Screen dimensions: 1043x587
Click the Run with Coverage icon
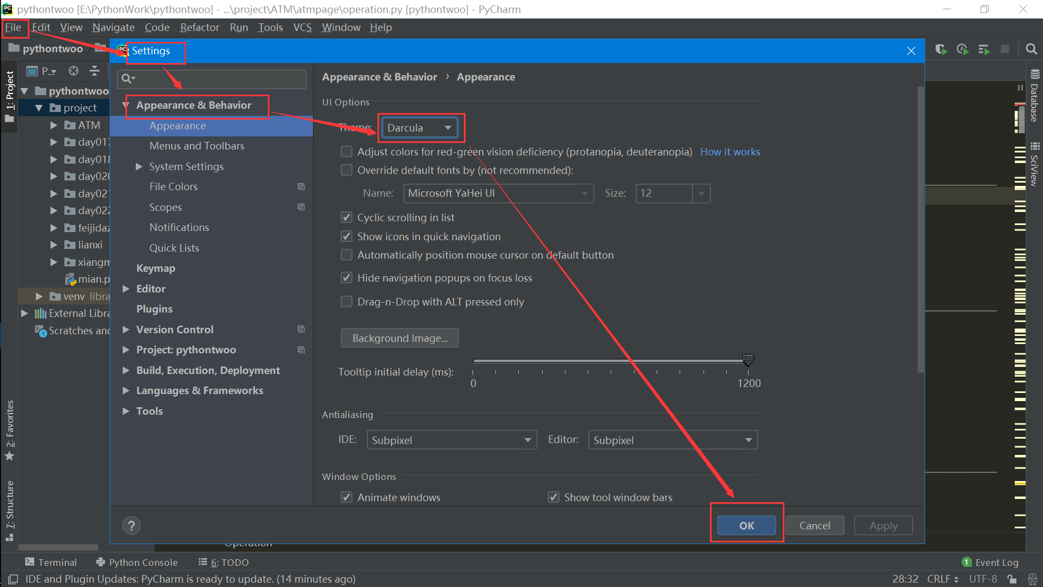point(941,49)
